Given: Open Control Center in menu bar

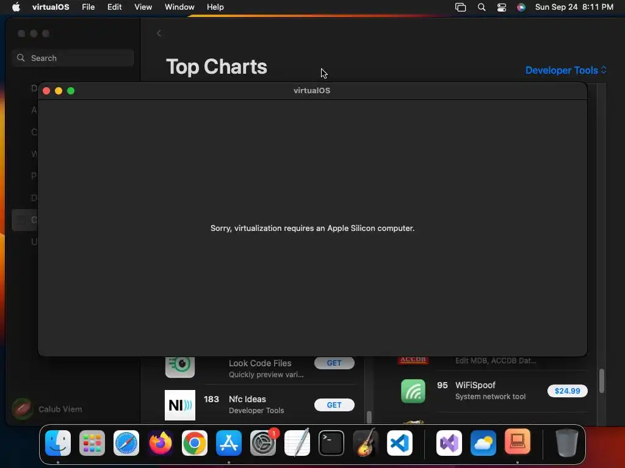Looking at the screenshot, I should [x=502, y=7].
